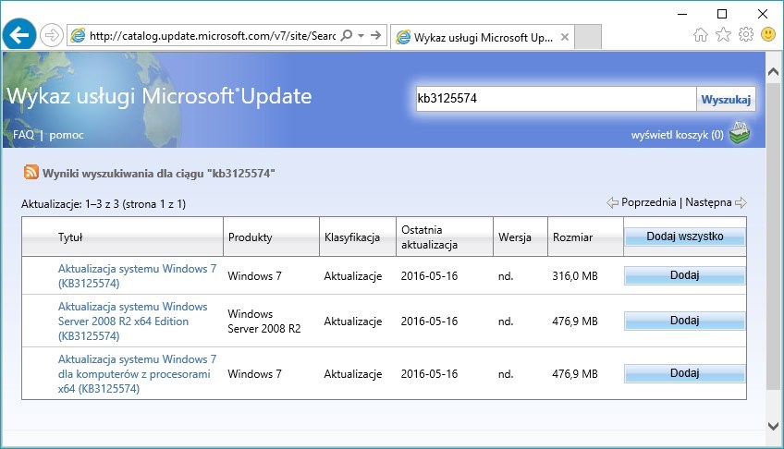Click Windows Server 2008 R2 product cell

pos(264,322)
